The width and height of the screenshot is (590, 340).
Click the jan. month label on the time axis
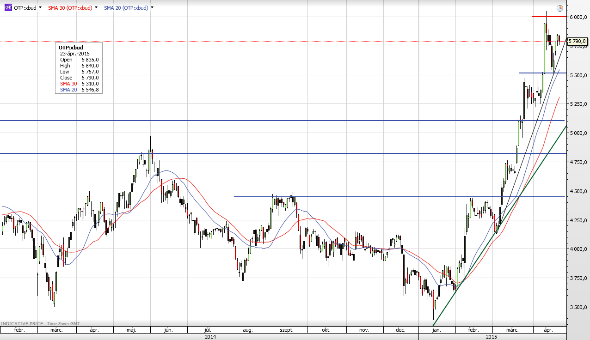(436, 330)
